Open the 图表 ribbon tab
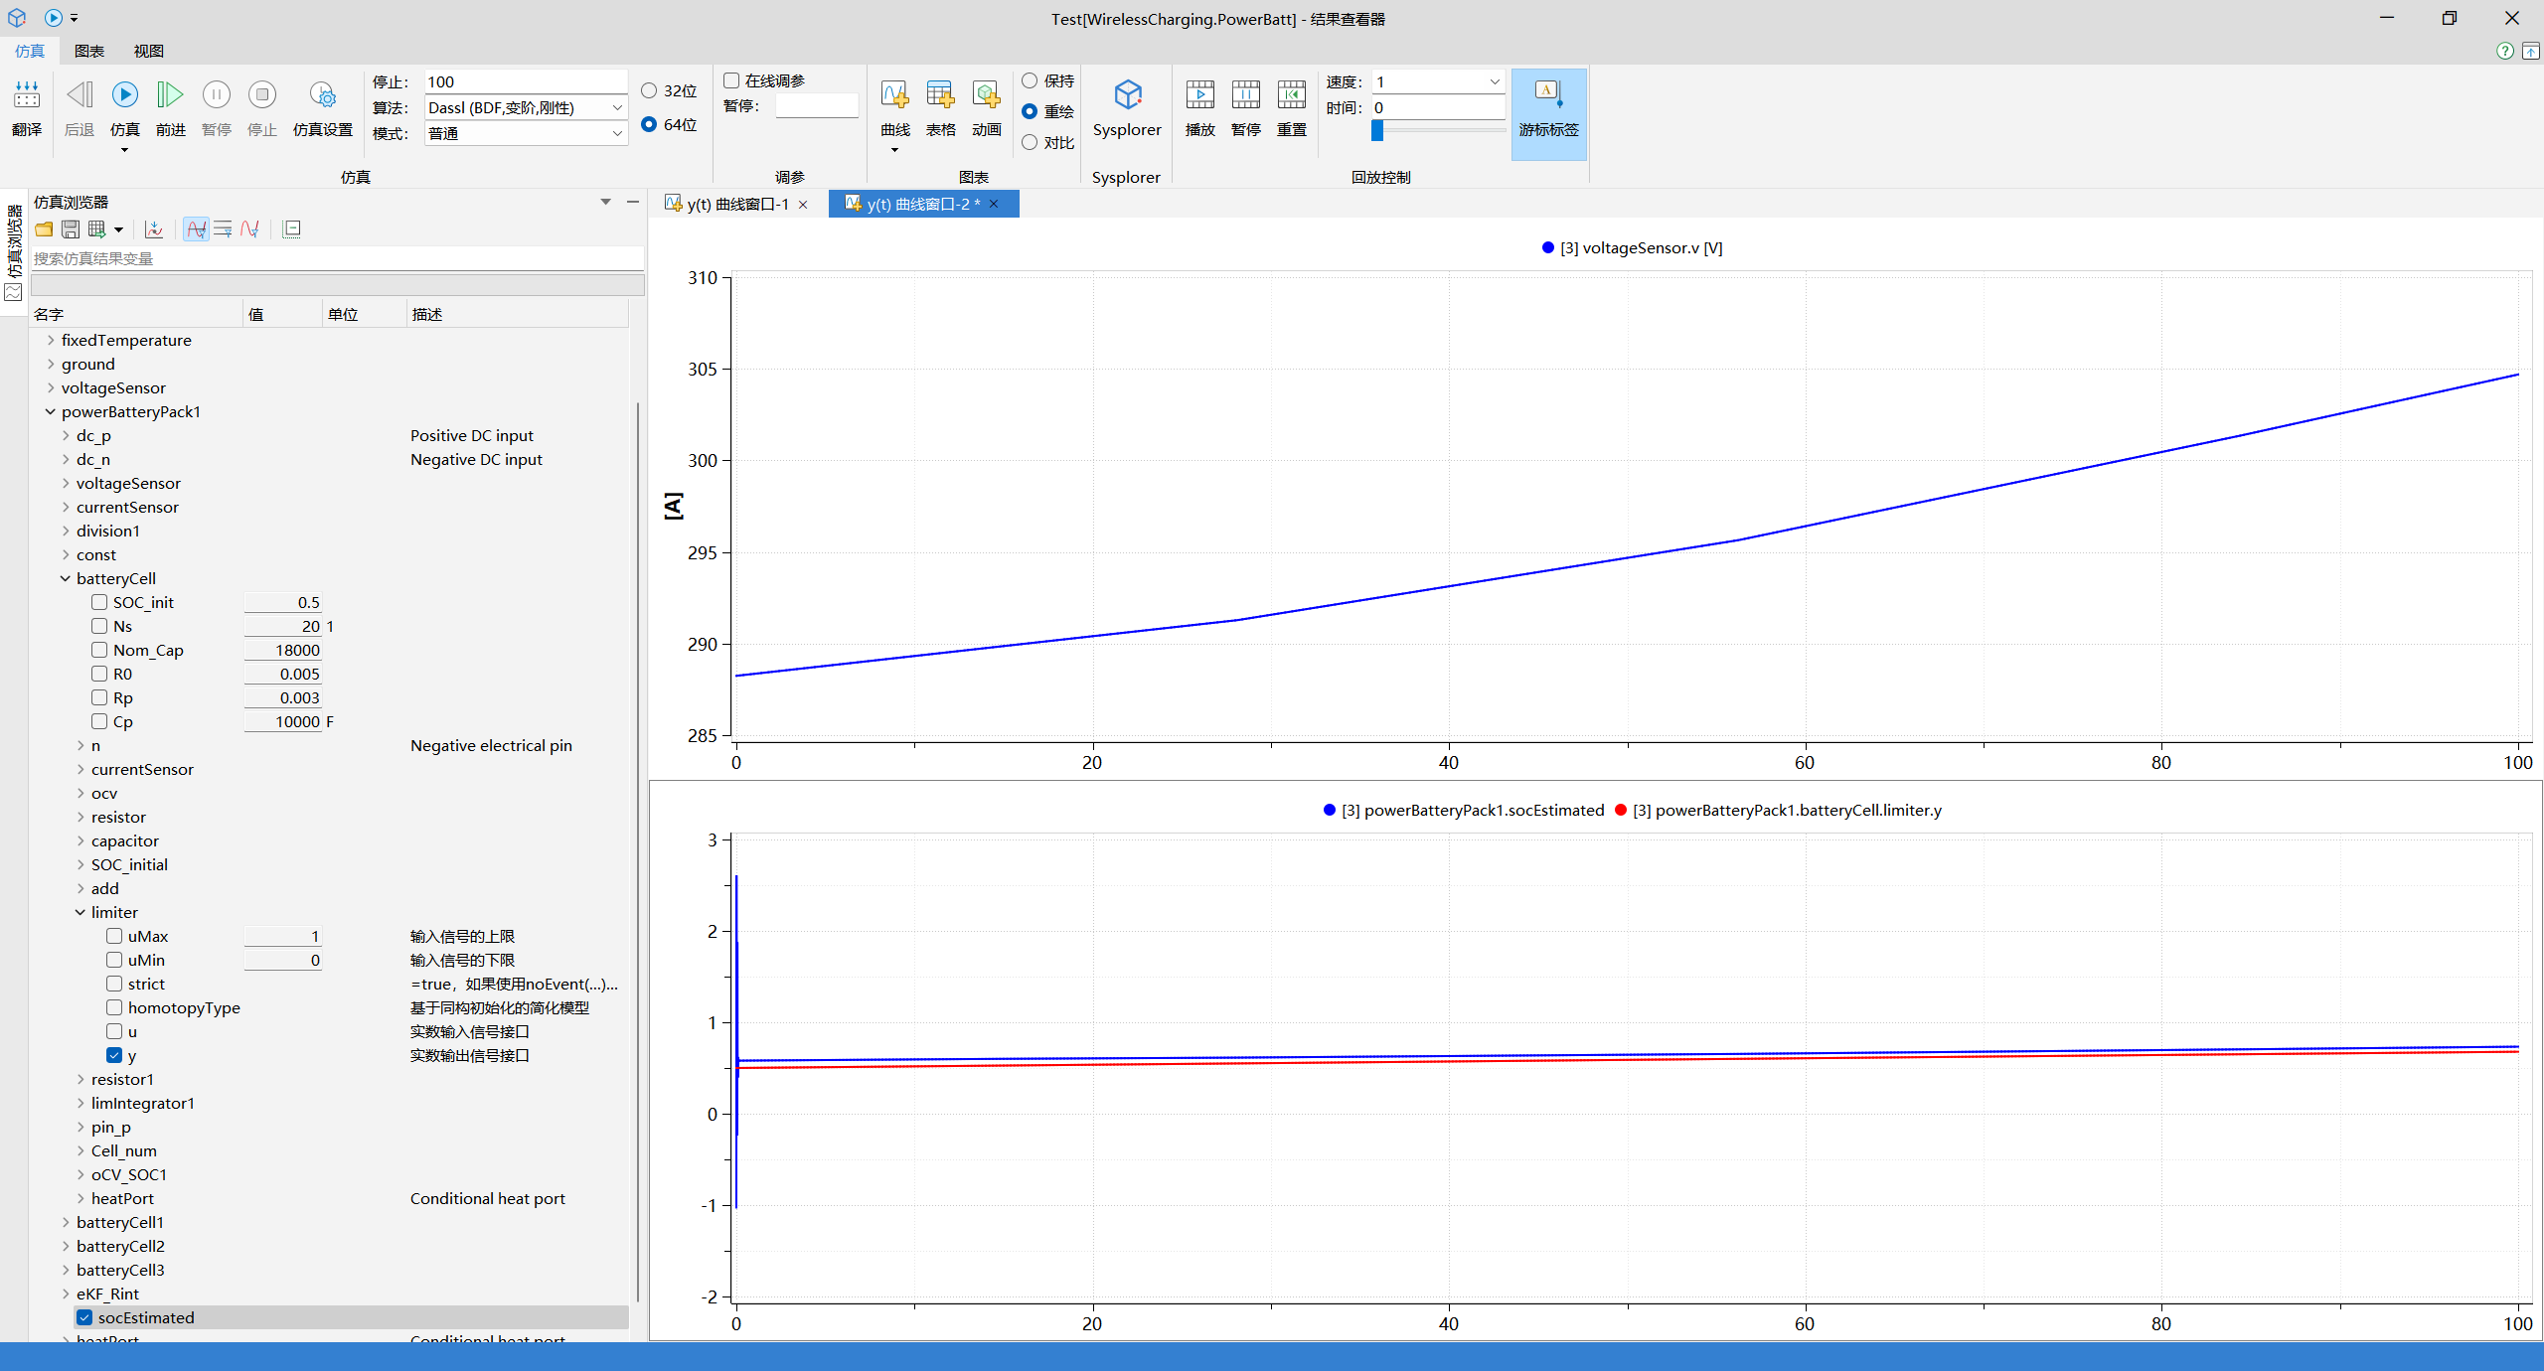2544x1371 pixels. [x=89, y=51]
